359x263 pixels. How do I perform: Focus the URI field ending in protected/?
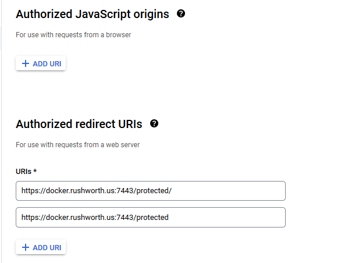point(151,191)
